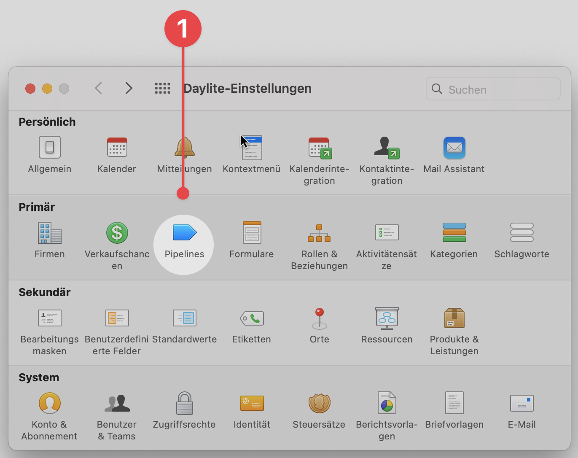Open Kalenderintegration settings

tap(319, 148)
